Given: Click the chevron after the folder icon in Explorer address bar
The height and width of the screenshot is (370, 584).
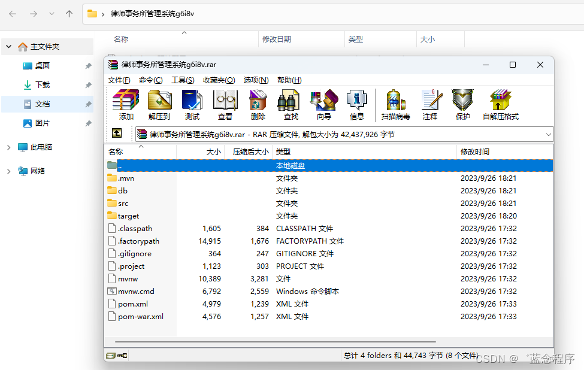Looking at the screenshot, I should 103,14.
